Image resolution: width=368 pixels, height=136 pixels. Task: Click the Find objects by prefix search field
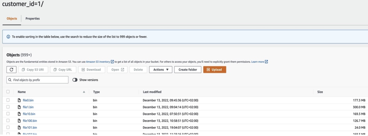pyautogui.click(x=37, y=80)
